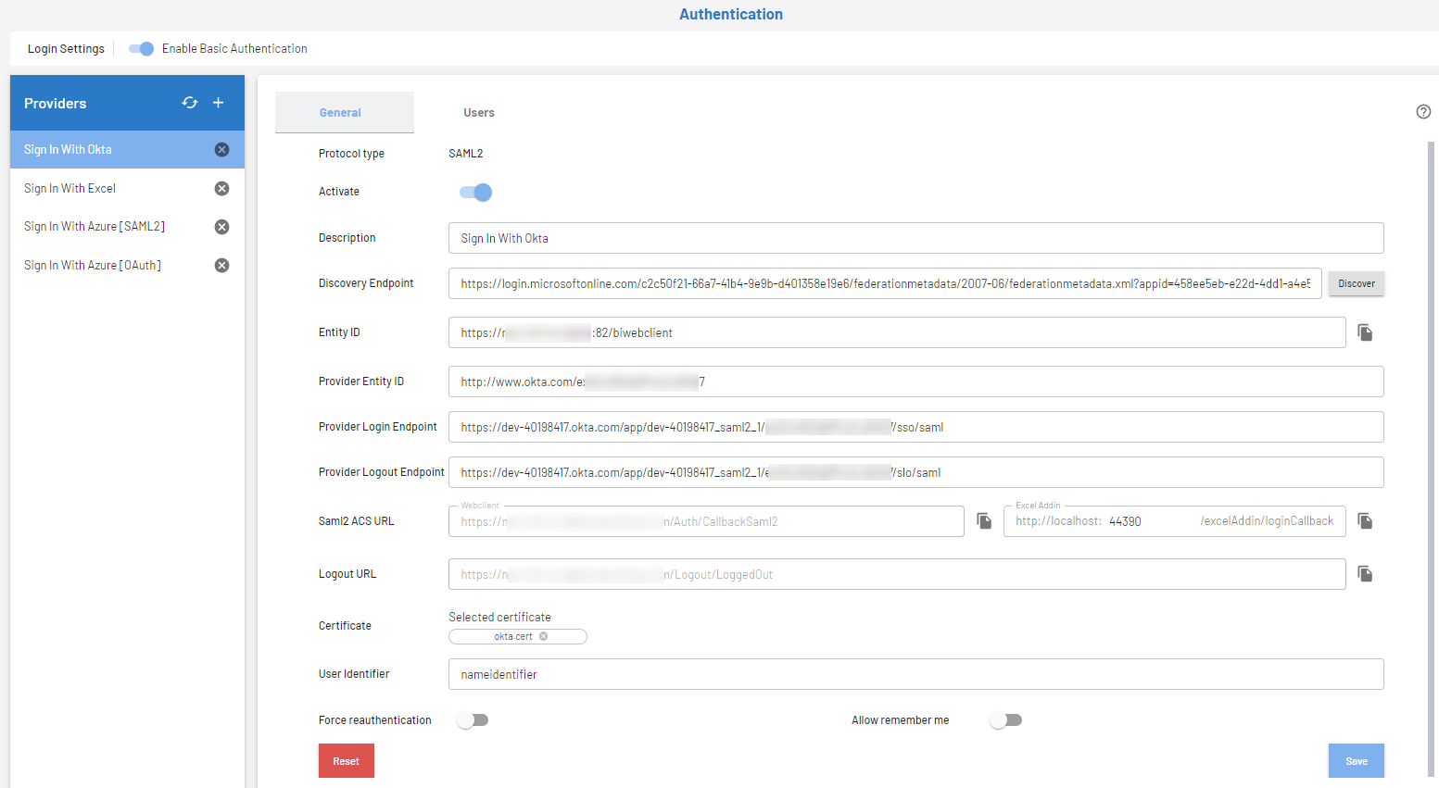The height and width of the screenshot is (788, 1439).
Task: Copy the Entity ID value
Action: point(1364,331)
